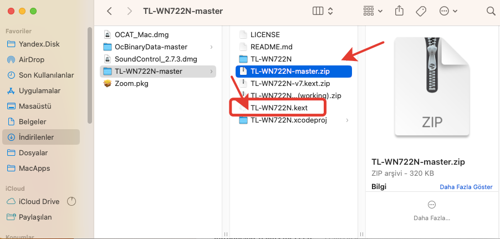Screen dimensions: 500x239
Task: Click the Daha Fazla Göster link
Action: point(466,187)
